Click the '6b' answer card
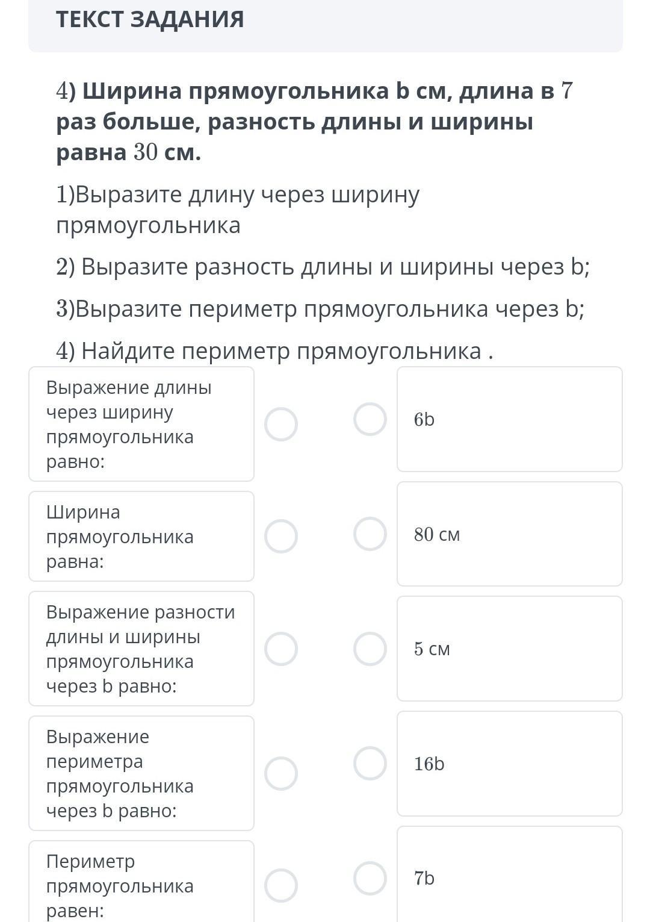Screen dimensions: 650x922 (509, 419)
